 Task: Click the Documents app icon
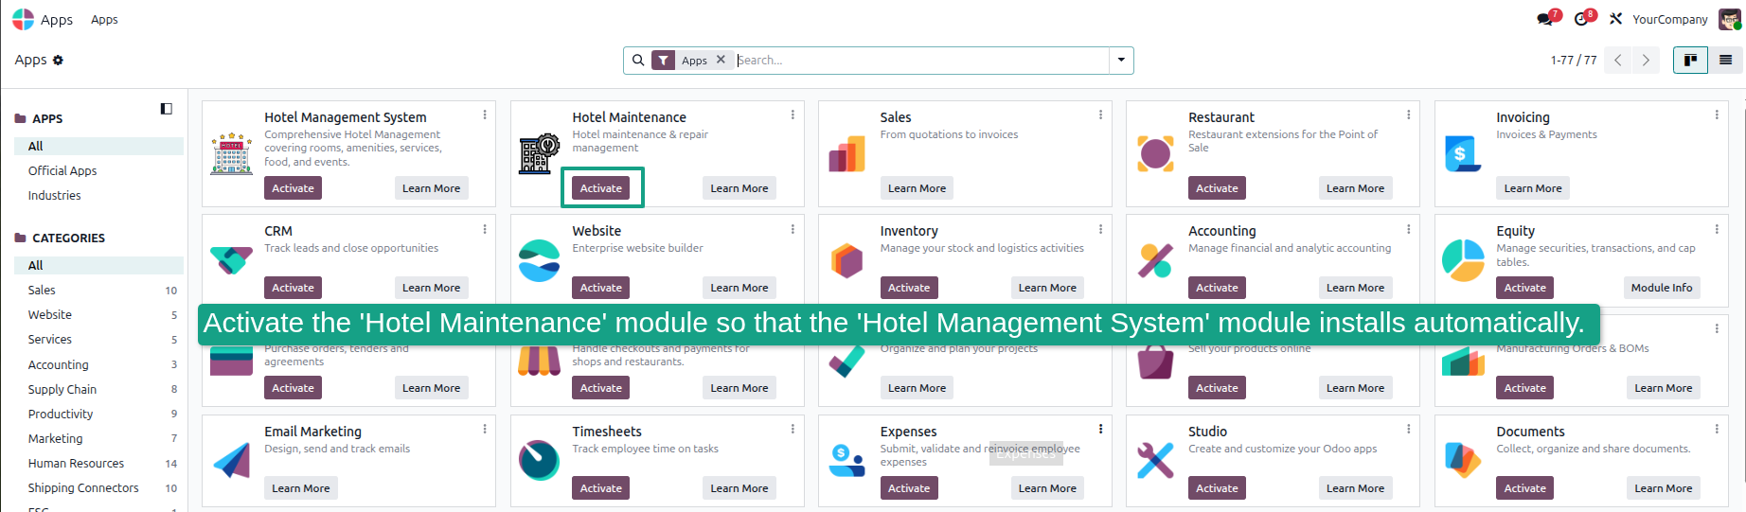pyautogui.click(x=1463, y=461)
